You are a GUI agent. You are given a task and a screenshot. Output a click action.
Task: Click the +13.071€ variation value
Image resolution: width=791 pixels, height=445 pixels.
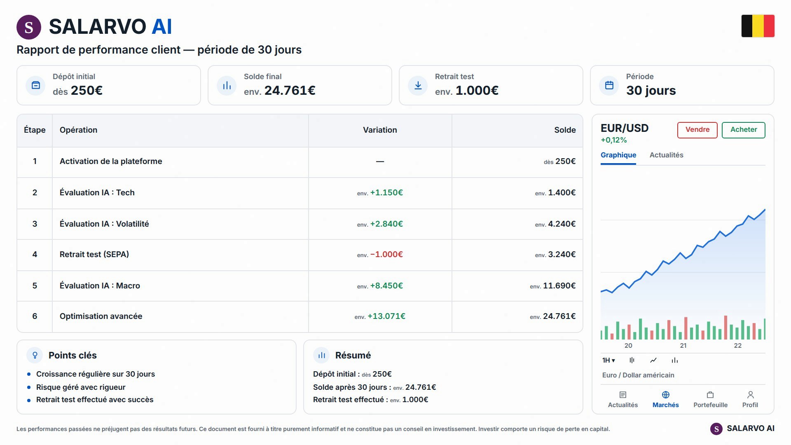(x=386, y=316)
